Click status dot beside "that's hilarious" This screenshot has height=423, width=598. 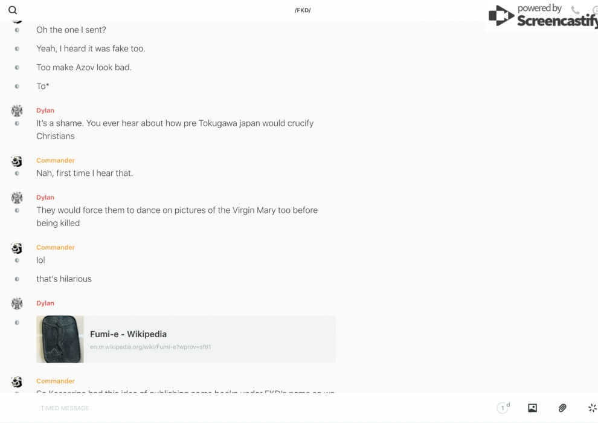(17, 279)
